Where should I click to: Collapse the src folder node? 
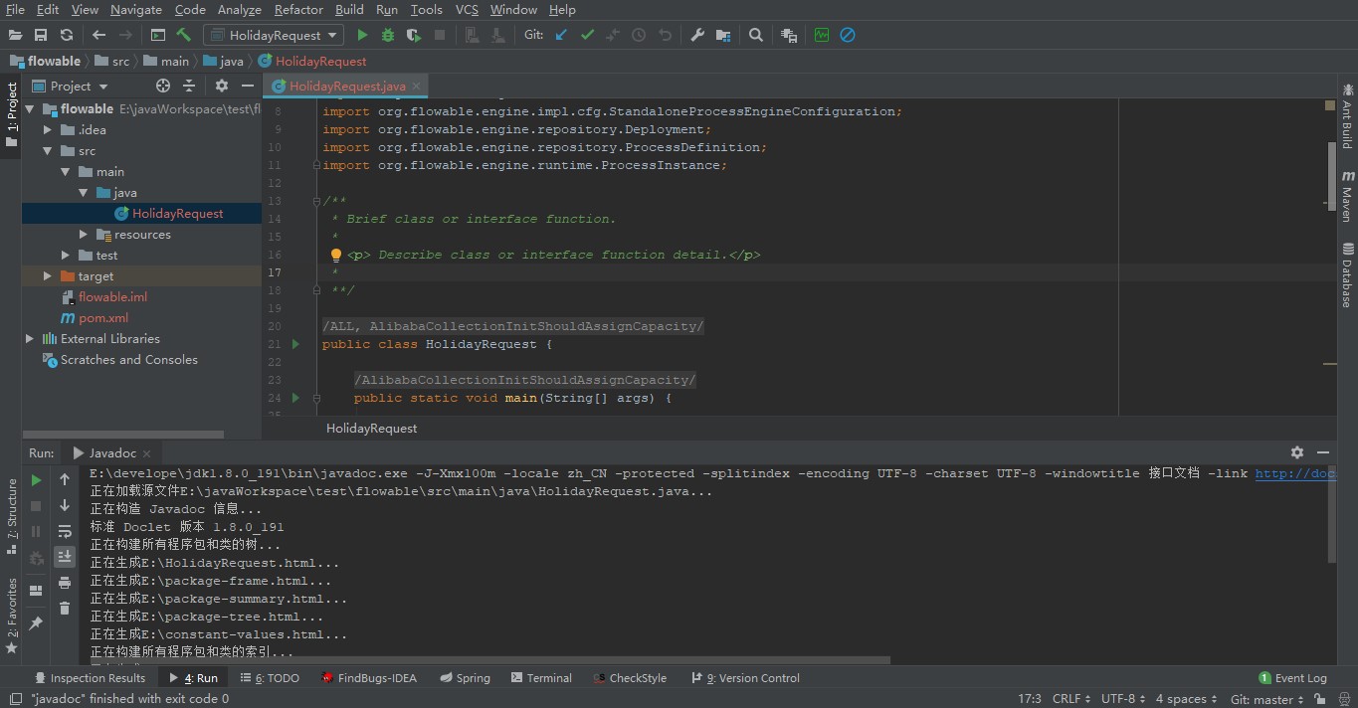click(47, 151)
